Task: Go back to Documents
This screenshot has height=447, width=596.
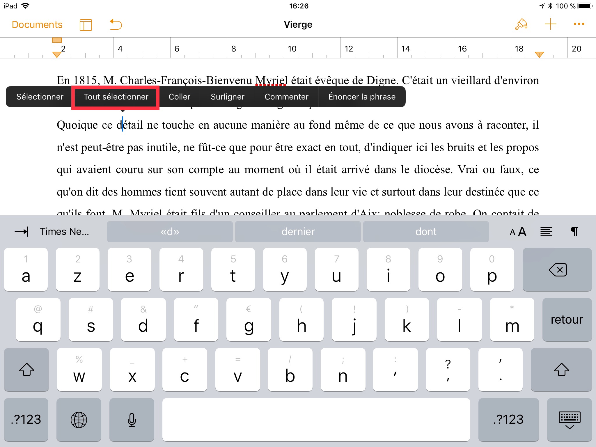Action: [37, 24]
